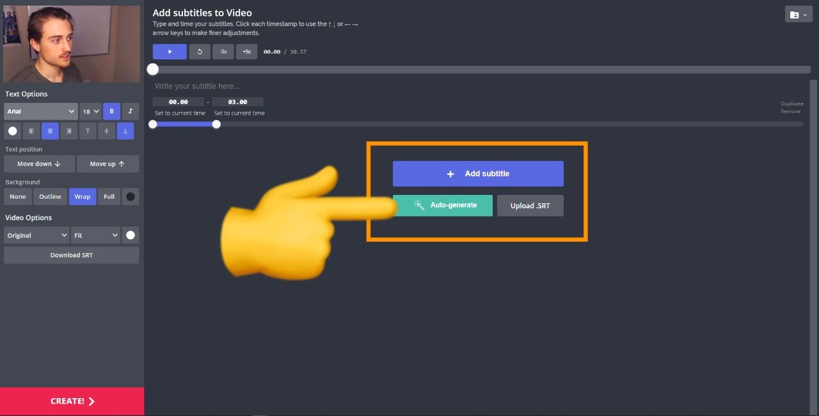This screenshot has width=819, height=416.
Task: Click the vertical scrollbar at right edge
Action: [x=813, y=246]
